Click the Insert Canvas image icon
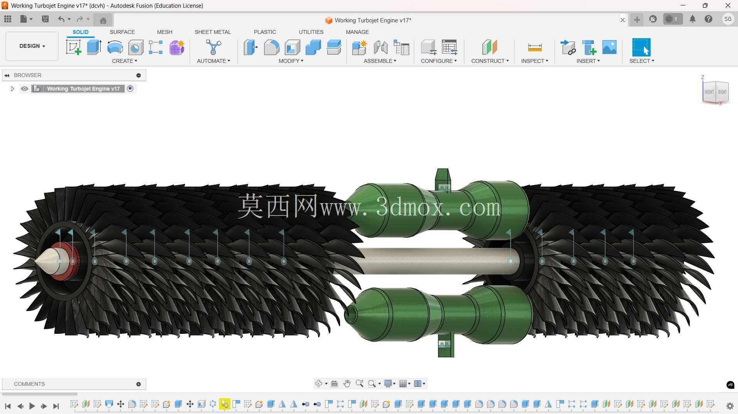This screenshot has height=414, width=738. 610,47
